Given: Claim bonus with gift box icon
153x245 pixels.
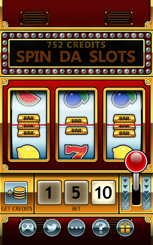Looking at the screenshot, I should (x=125, y=227).
